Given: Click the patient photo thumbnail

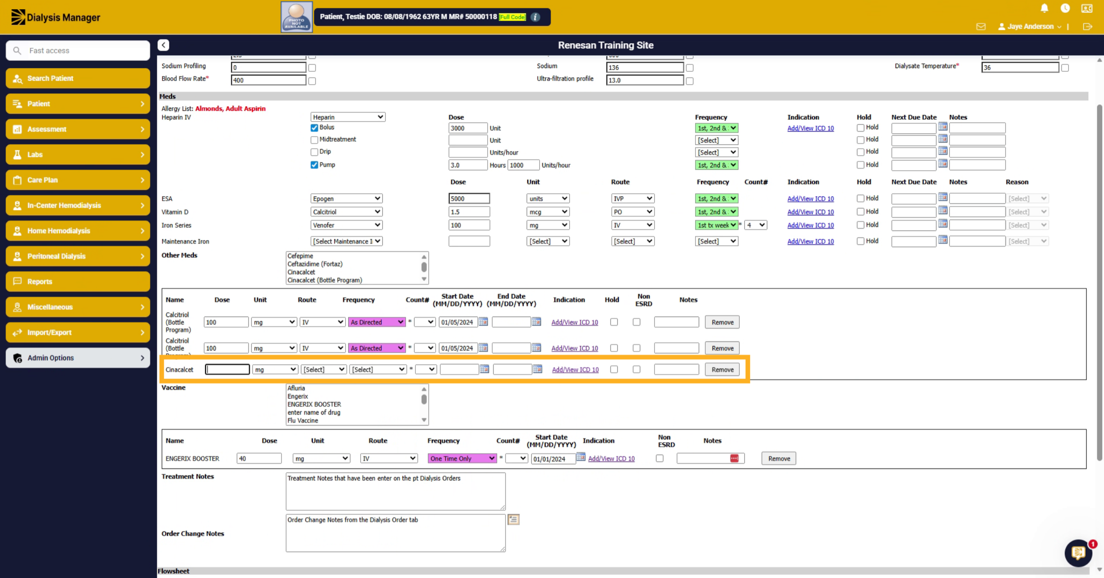Looking at the screenshot, I should (297, 17).
